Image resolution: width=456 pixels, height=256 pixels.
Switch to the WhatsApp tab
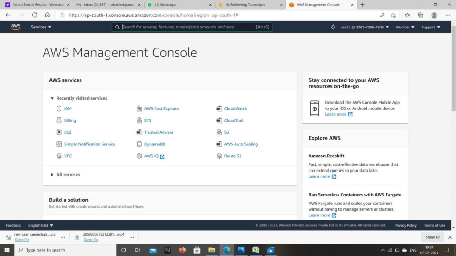pyautogui.click(x=179, y=4)
